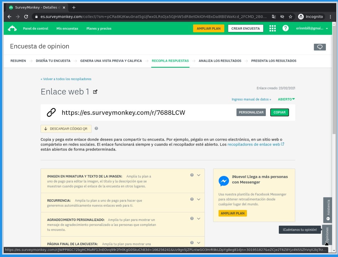Reload the browser page

tap(26, 17)
